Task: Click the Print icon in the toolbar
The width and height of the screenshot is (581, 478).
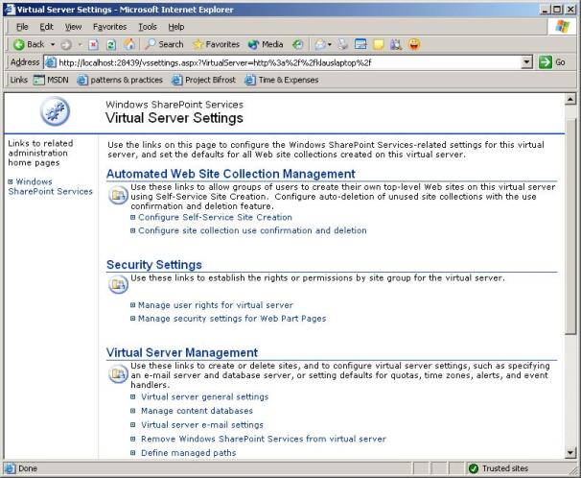Action: coord(342,45)
